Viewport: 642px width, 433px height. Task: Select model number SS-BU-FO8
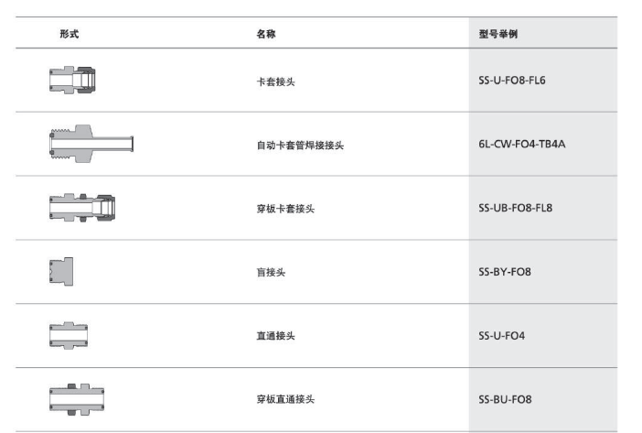pos(505,399)
